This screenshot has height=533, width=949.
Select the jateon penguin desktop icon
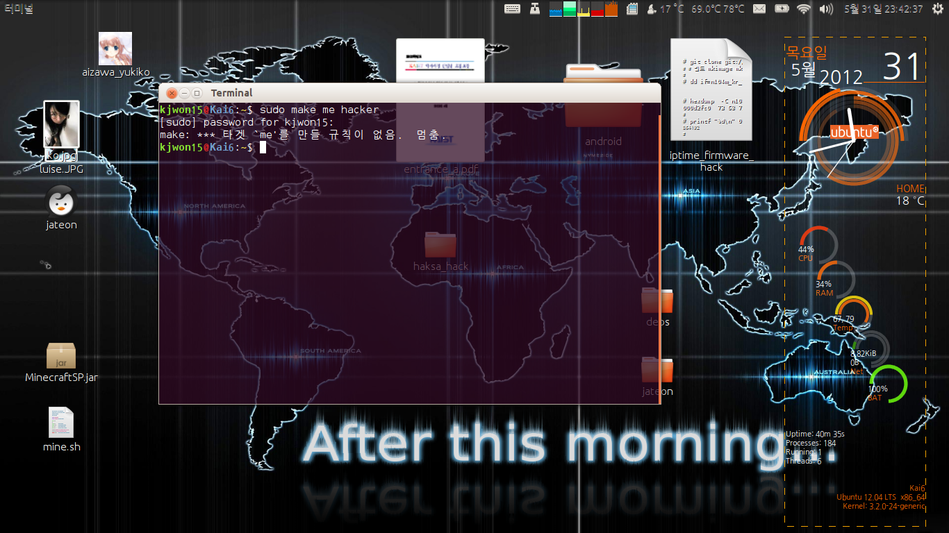(61, 201)
